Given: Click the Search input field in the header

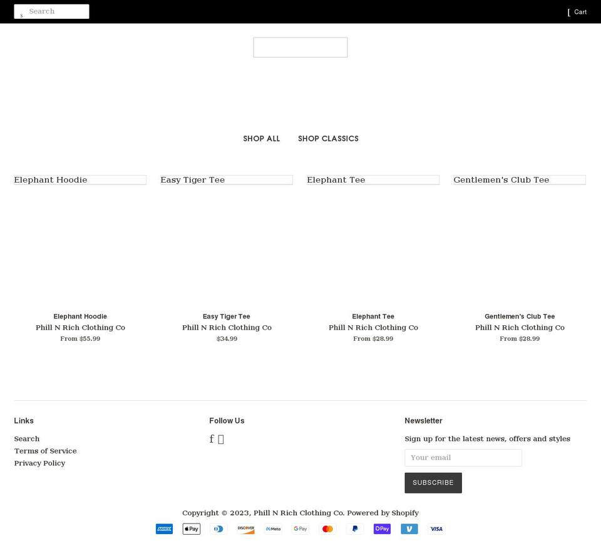Looking at the screenshot, I should click(52, 11).
